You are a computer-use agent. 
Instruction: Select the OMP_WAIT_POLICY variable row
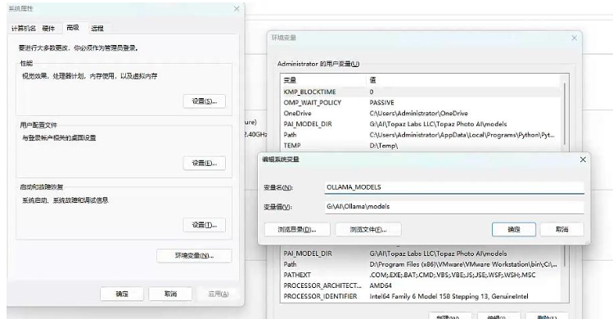tap(421, 102)
